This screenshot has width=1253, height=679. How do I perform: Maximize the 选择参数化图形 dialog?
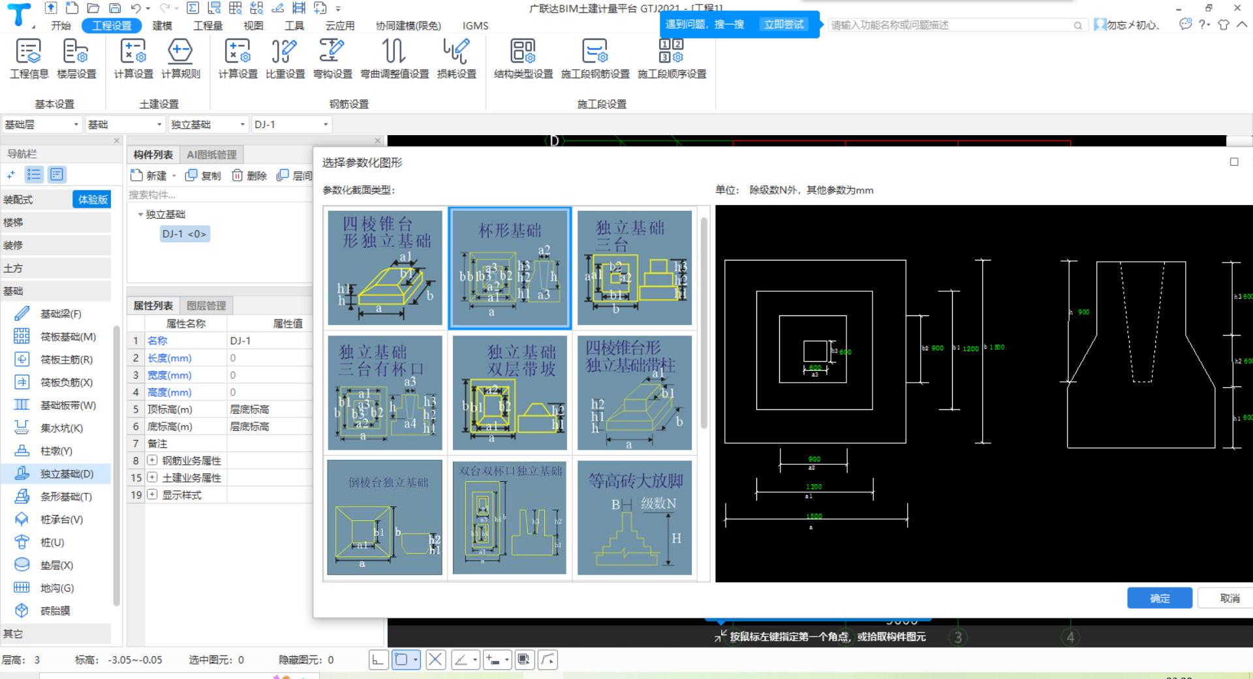point(1234,162)
